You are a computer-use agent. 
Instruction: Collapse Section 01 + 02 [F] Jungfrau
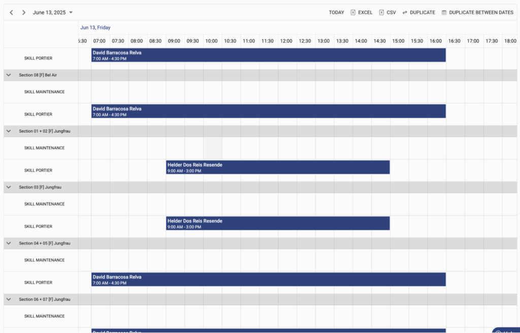tap(9, 131)
